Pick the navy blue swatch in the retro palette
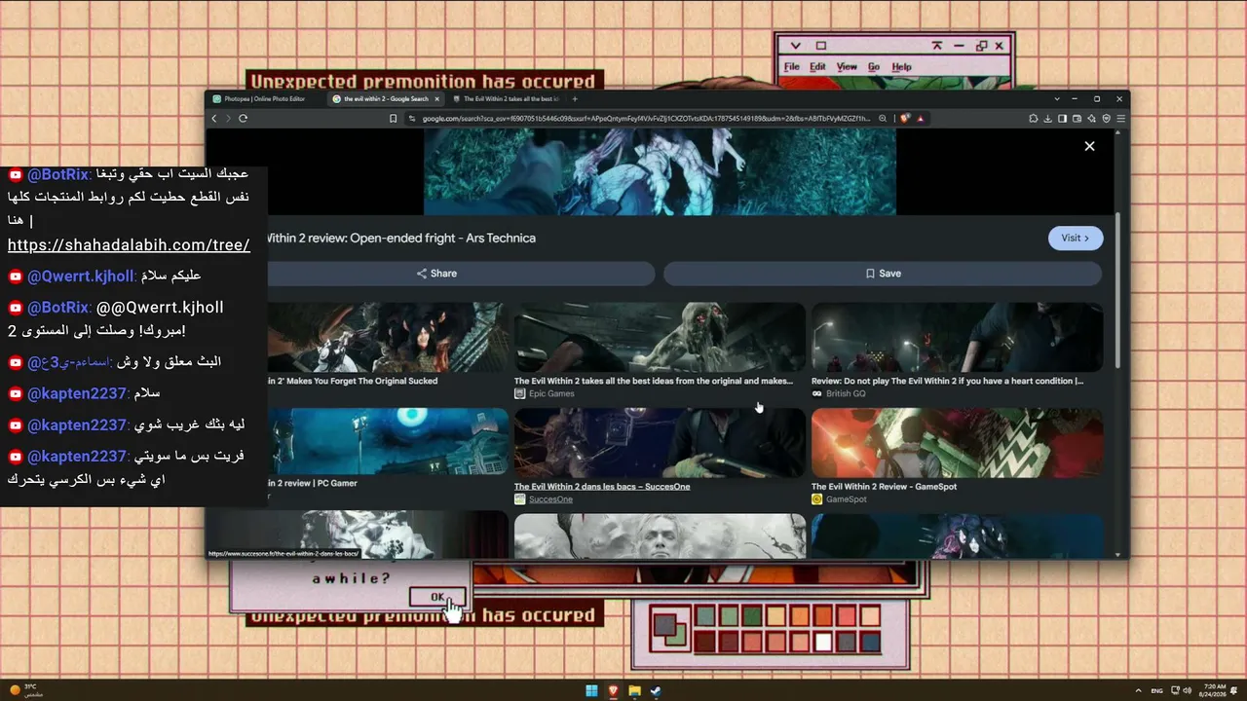Viewport: 1247px width, 701px height. (871, 642)
